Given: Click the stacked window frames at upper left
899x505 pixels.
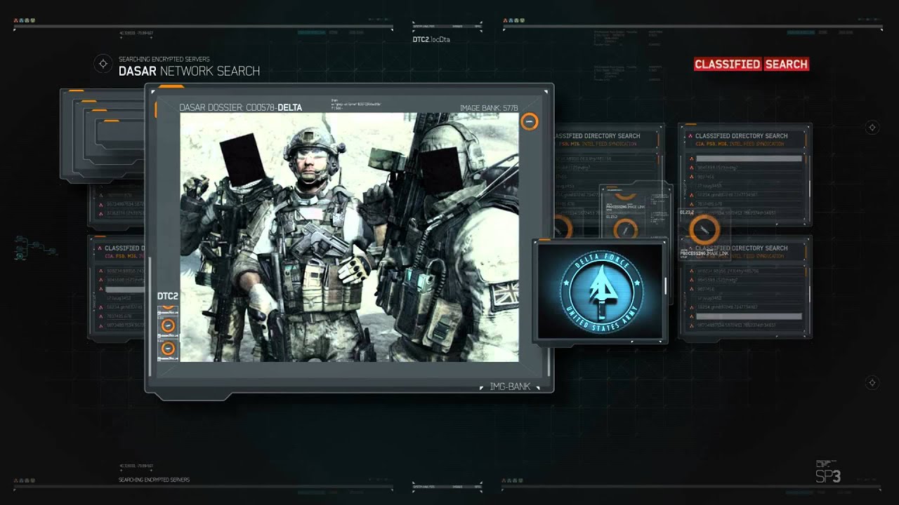Looking at the screenshot, I should (103, 135).
